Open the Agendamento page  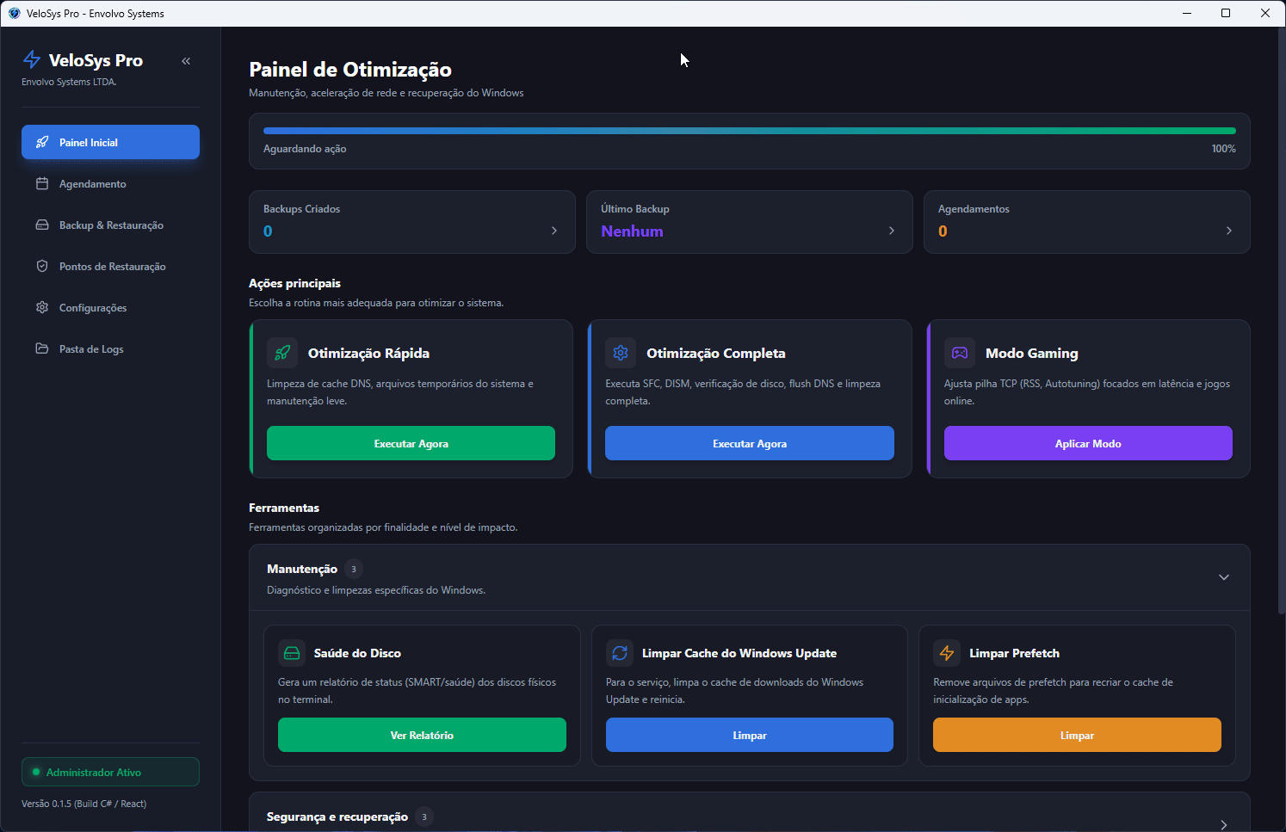(110, 183)
